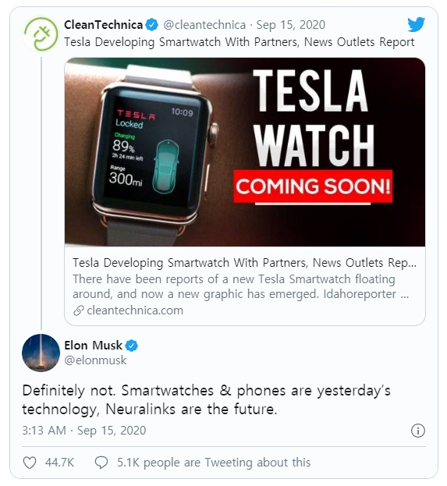Open Elon Musk display name
This screenshot has height=486, width=447.
(x=94, y=346)
